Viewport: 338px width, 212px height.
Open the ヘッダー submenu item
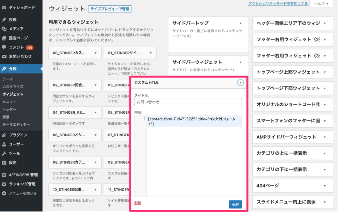[x=9, y=109]
